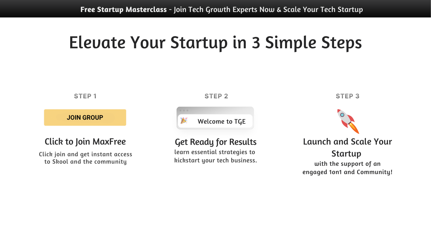Image resolution: width=431 pixels, height=243 pixels.
Task: Click the Welcome to TGE text
Action: coord(221,121)
